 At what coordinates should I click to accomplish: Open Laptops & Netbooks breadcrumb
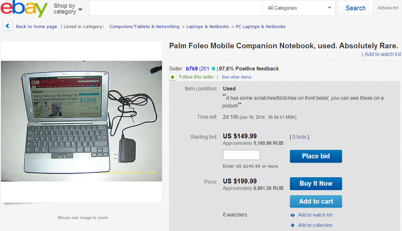(208, 27)
